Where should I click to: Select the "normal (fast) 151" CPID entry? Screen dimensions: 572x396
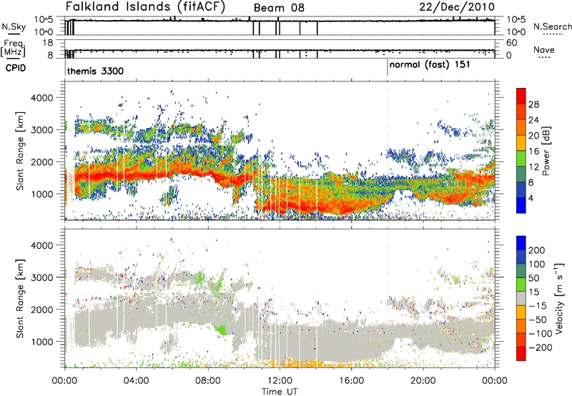pos(430,65)
